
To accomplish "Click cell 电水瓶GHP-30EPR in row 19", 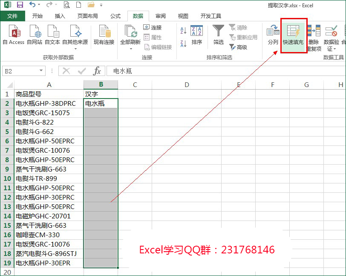I will (x=49, y=263).
